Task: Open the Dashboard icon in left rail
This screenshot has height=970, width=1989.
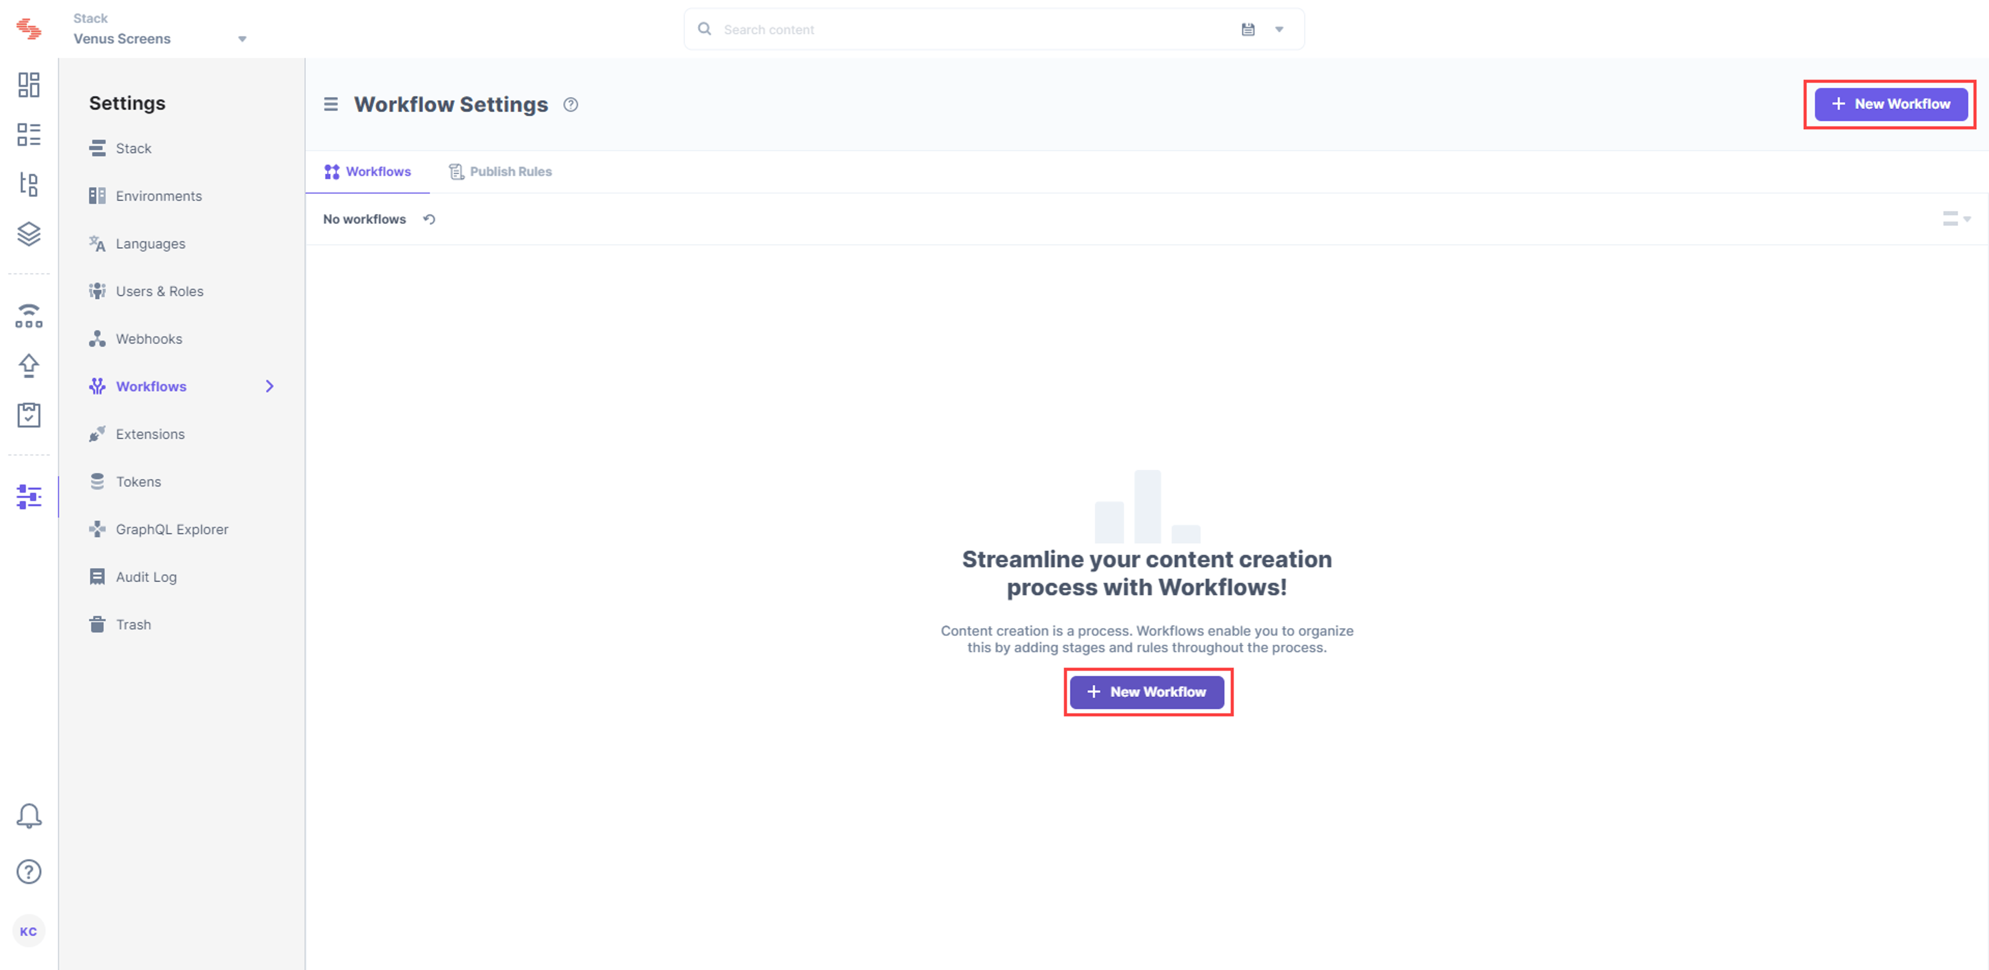Action: (28, 85)
